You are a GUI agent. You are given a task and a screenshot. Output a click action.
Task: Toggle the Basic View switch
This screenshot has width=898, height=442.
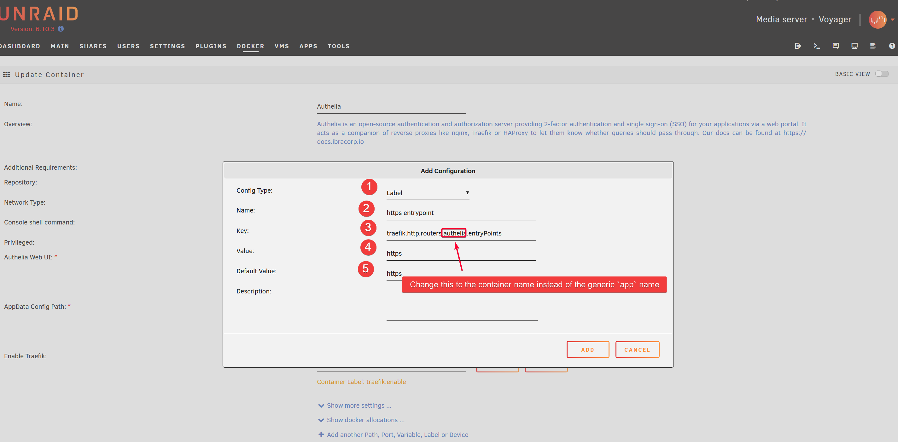[x=882, y=74]
